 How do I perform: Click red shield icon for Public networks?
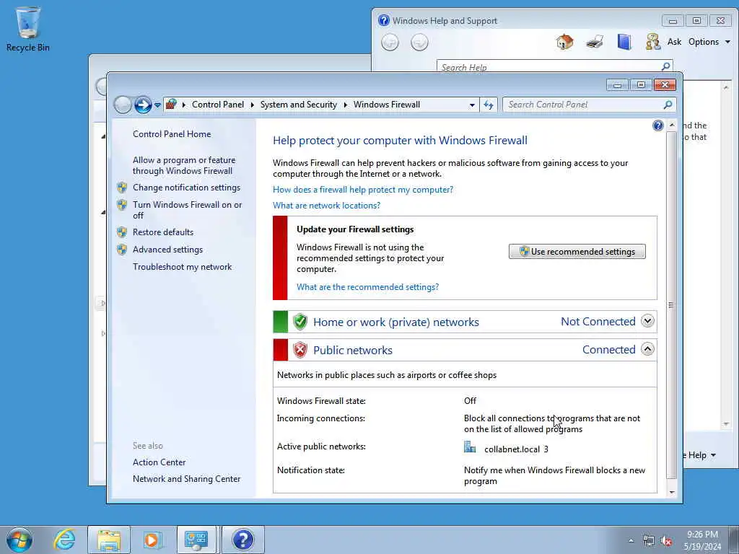[x=299, y=350]
